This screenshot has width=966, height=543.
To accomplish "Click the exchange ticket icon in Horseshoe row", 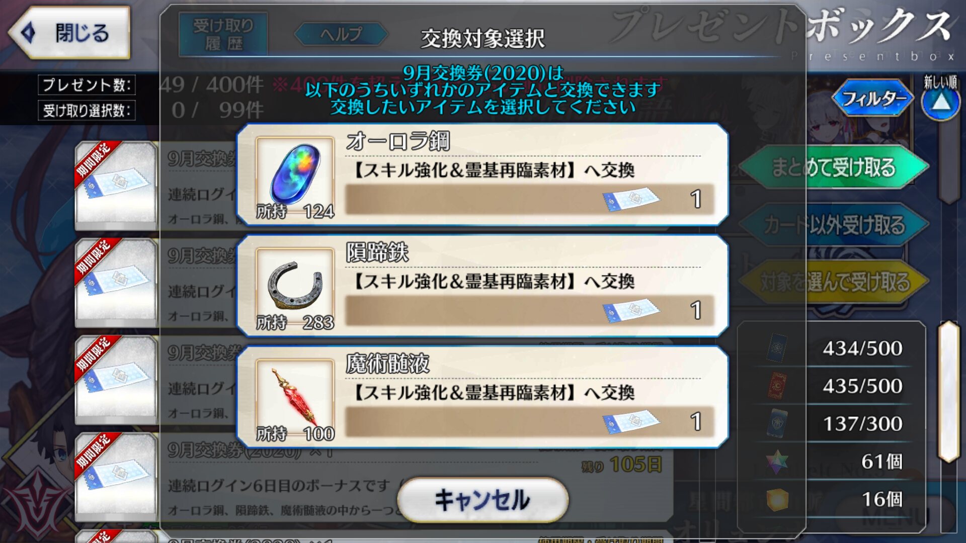I will pyautogui.click(x=631, y=310).
